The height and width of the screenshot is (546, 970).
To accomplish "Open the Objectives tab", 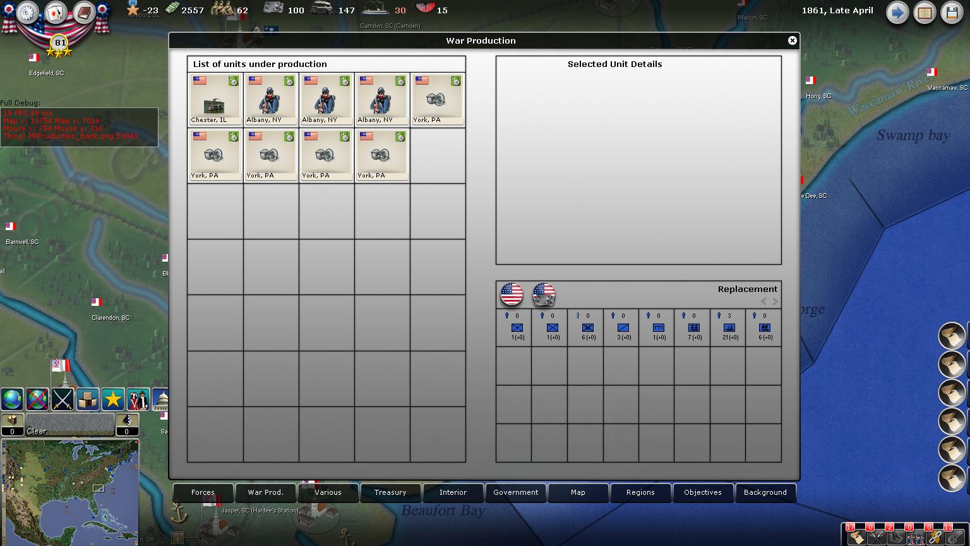I will click(702, 492).
